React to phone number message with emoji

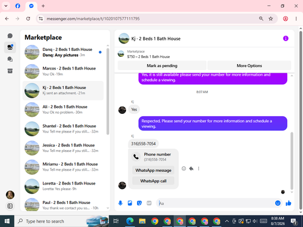184,168
